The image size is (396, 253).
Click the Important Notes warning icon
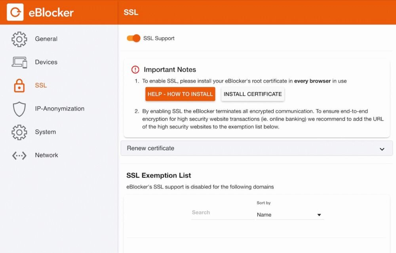point(135,70)
